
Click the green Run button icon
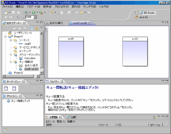pos(34,12)
